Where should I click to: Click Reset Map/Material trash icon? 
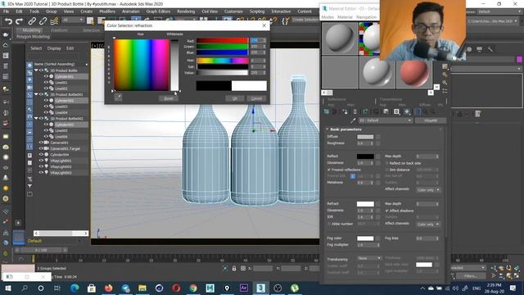(x=355, y=111)
